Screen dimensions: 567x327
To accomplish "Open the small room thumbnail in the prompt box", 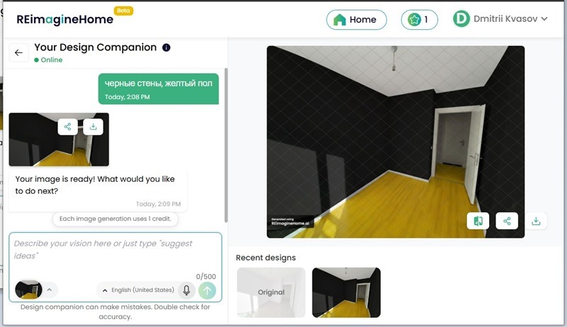I will click(x=28, y=289).
